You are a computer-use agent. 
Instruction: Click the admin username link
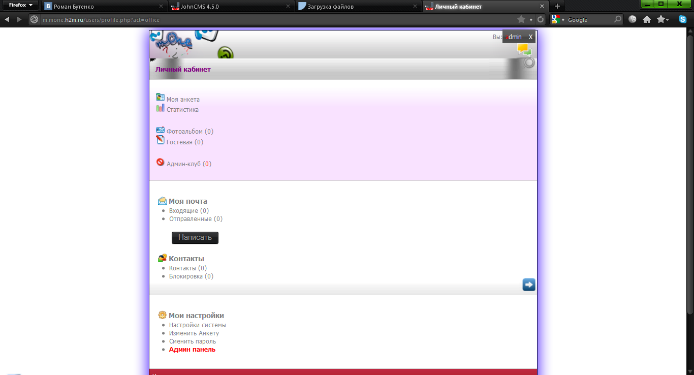[513, 37]
